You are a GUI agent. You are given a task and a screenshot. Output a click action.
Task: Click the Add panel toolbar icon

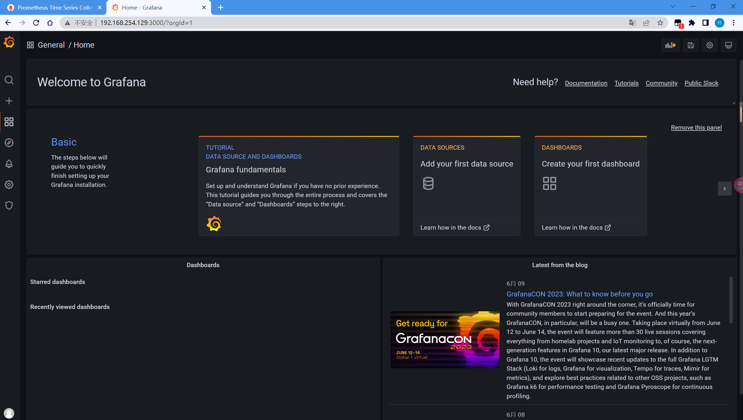(x=670, y=45)
